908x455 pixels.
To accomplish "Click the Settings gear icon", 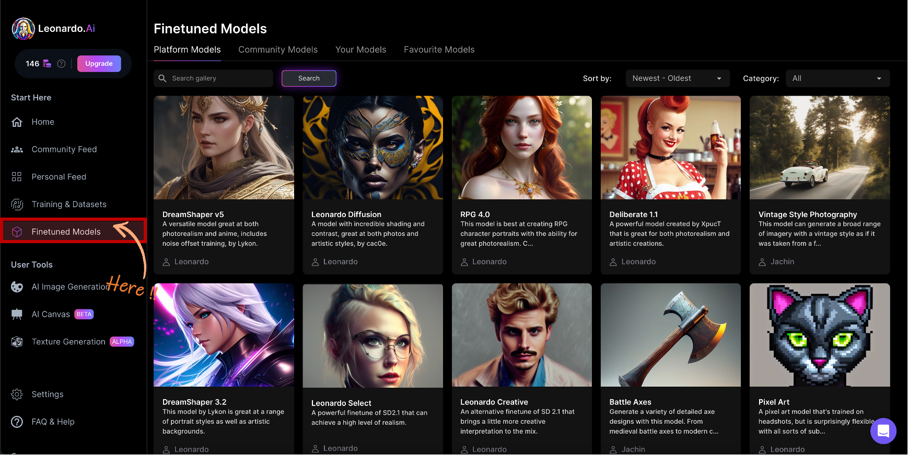I will 17,394.
